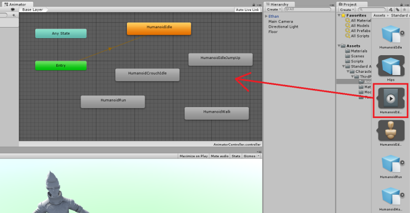Click the HumanoidIdleJumpUp state node

[x=220, y=60]
